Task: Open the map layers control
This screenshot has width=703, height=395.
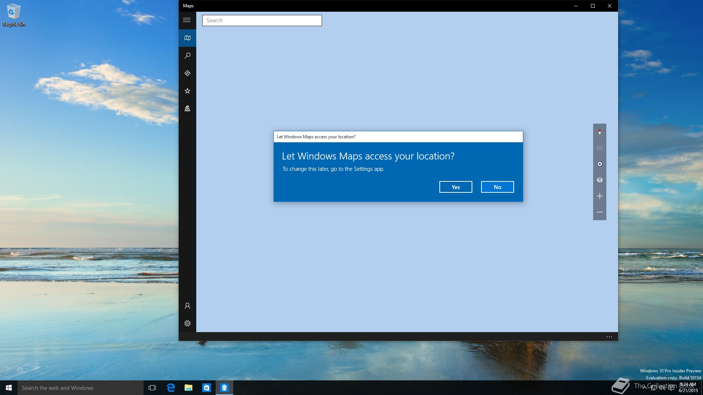Action: 600,180
